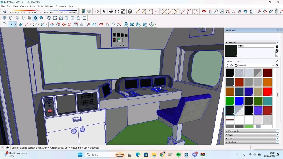Click the eyedropper Sample Paint icon

tap(277, 61)
